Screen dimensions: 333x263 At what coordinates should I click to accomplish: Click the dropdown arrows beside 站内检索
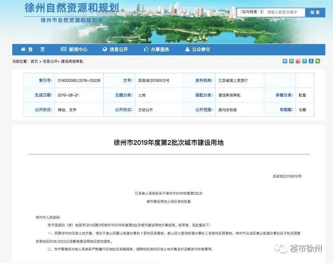(x=261, y=12)
